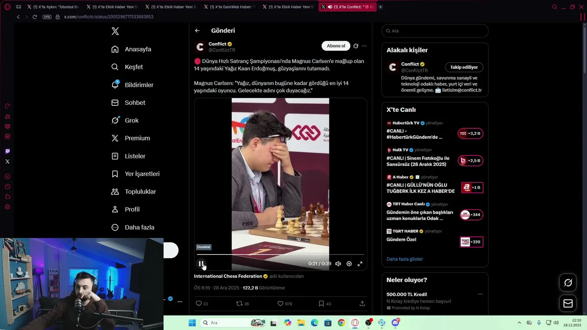Open the floating Grok button
This screenshot has height=330, width=587.
(568, 283)
